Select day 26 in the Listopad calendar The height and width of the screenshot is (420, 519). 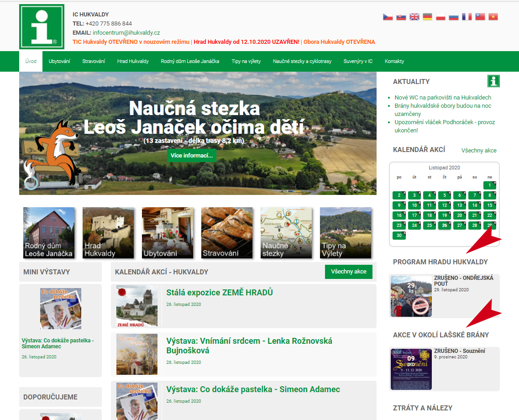pos(444,226)
